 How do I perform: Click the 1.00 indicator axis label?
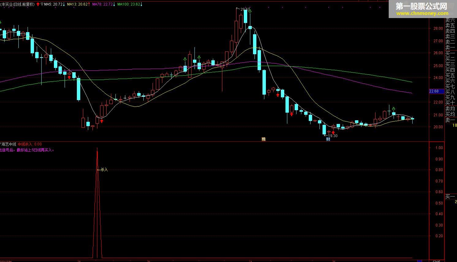[x=439, y=148]
